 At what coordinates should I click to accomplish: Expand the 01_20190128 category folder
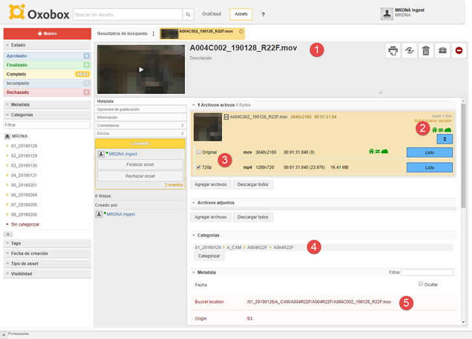[x=7, y=146]
